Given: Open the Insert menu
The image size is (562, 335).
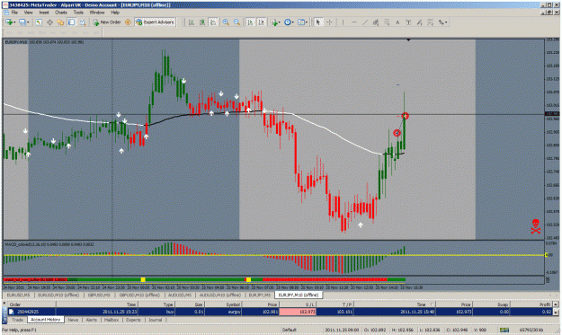Looking at the screenshot, I should [44, 13].
